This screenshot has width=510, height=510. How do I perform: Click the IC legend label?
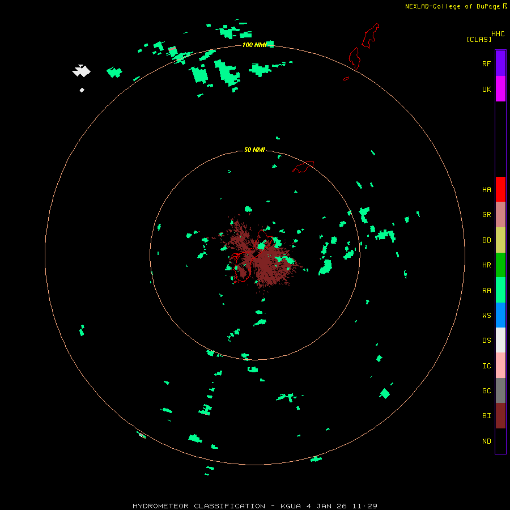pyautogui.click(x=486, y=366)
